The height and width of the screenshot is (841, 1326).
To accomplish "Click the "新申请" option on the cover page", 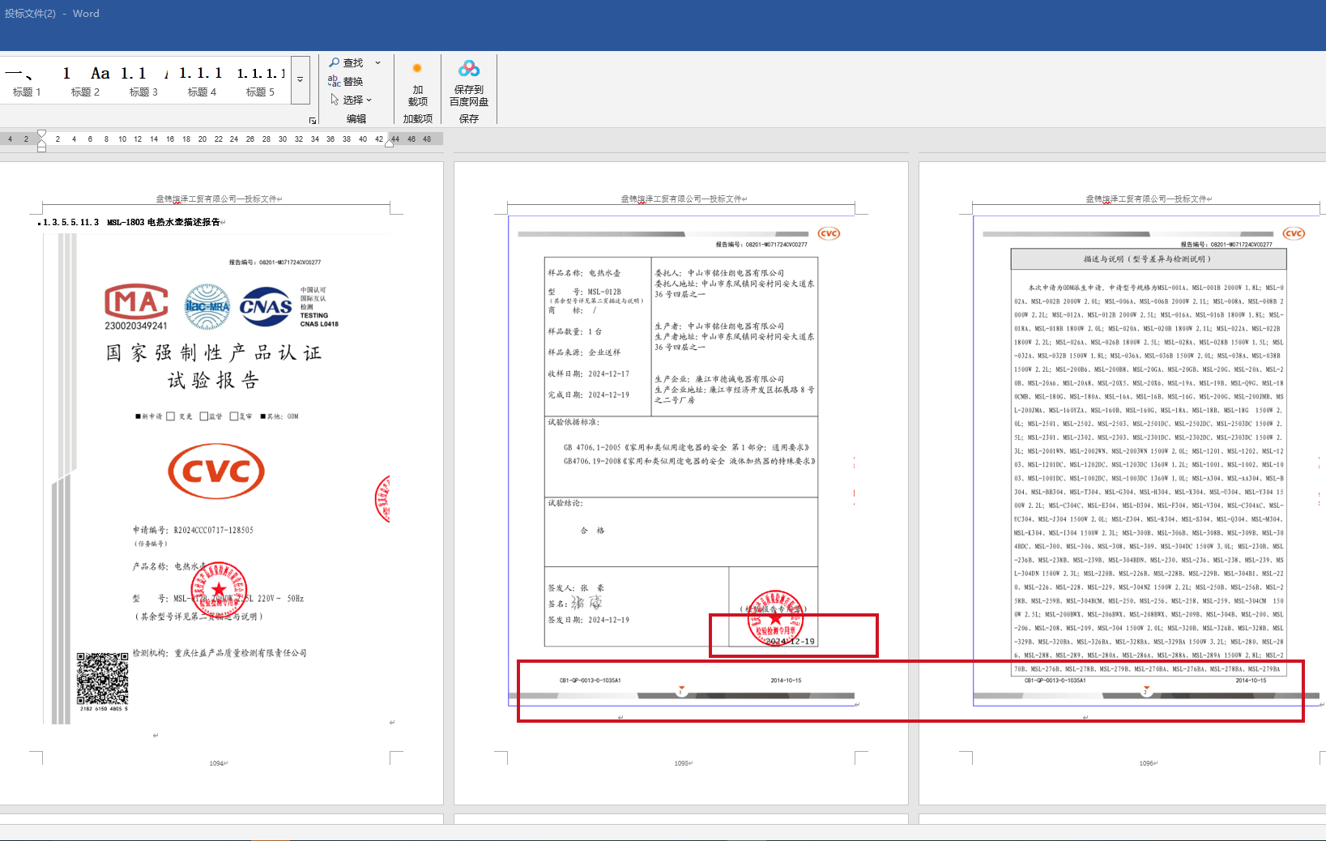I will tap(149, 416).
